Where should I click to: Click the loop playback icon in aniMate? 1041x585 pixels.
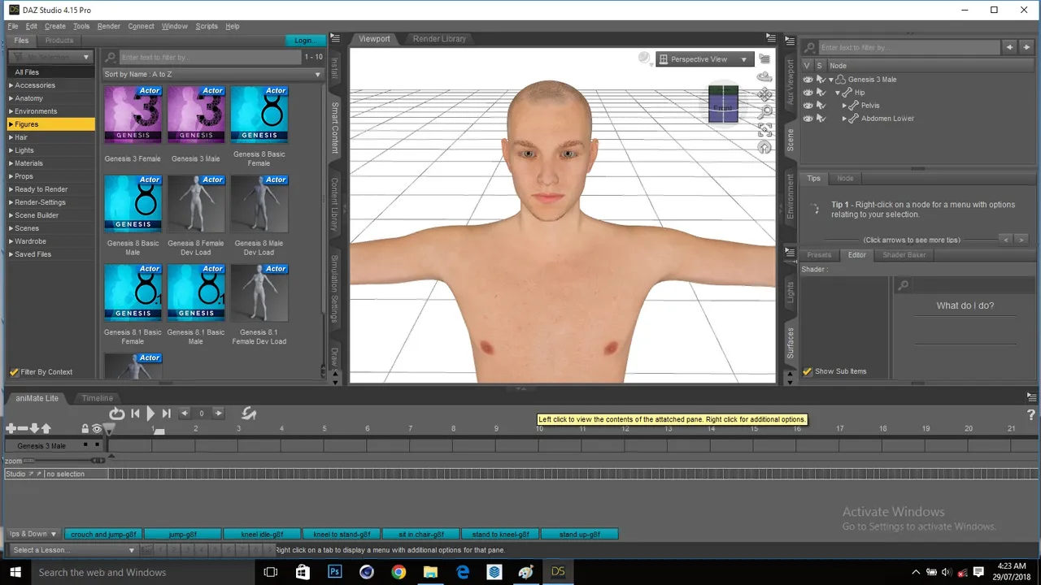click(x=117, y=414)
